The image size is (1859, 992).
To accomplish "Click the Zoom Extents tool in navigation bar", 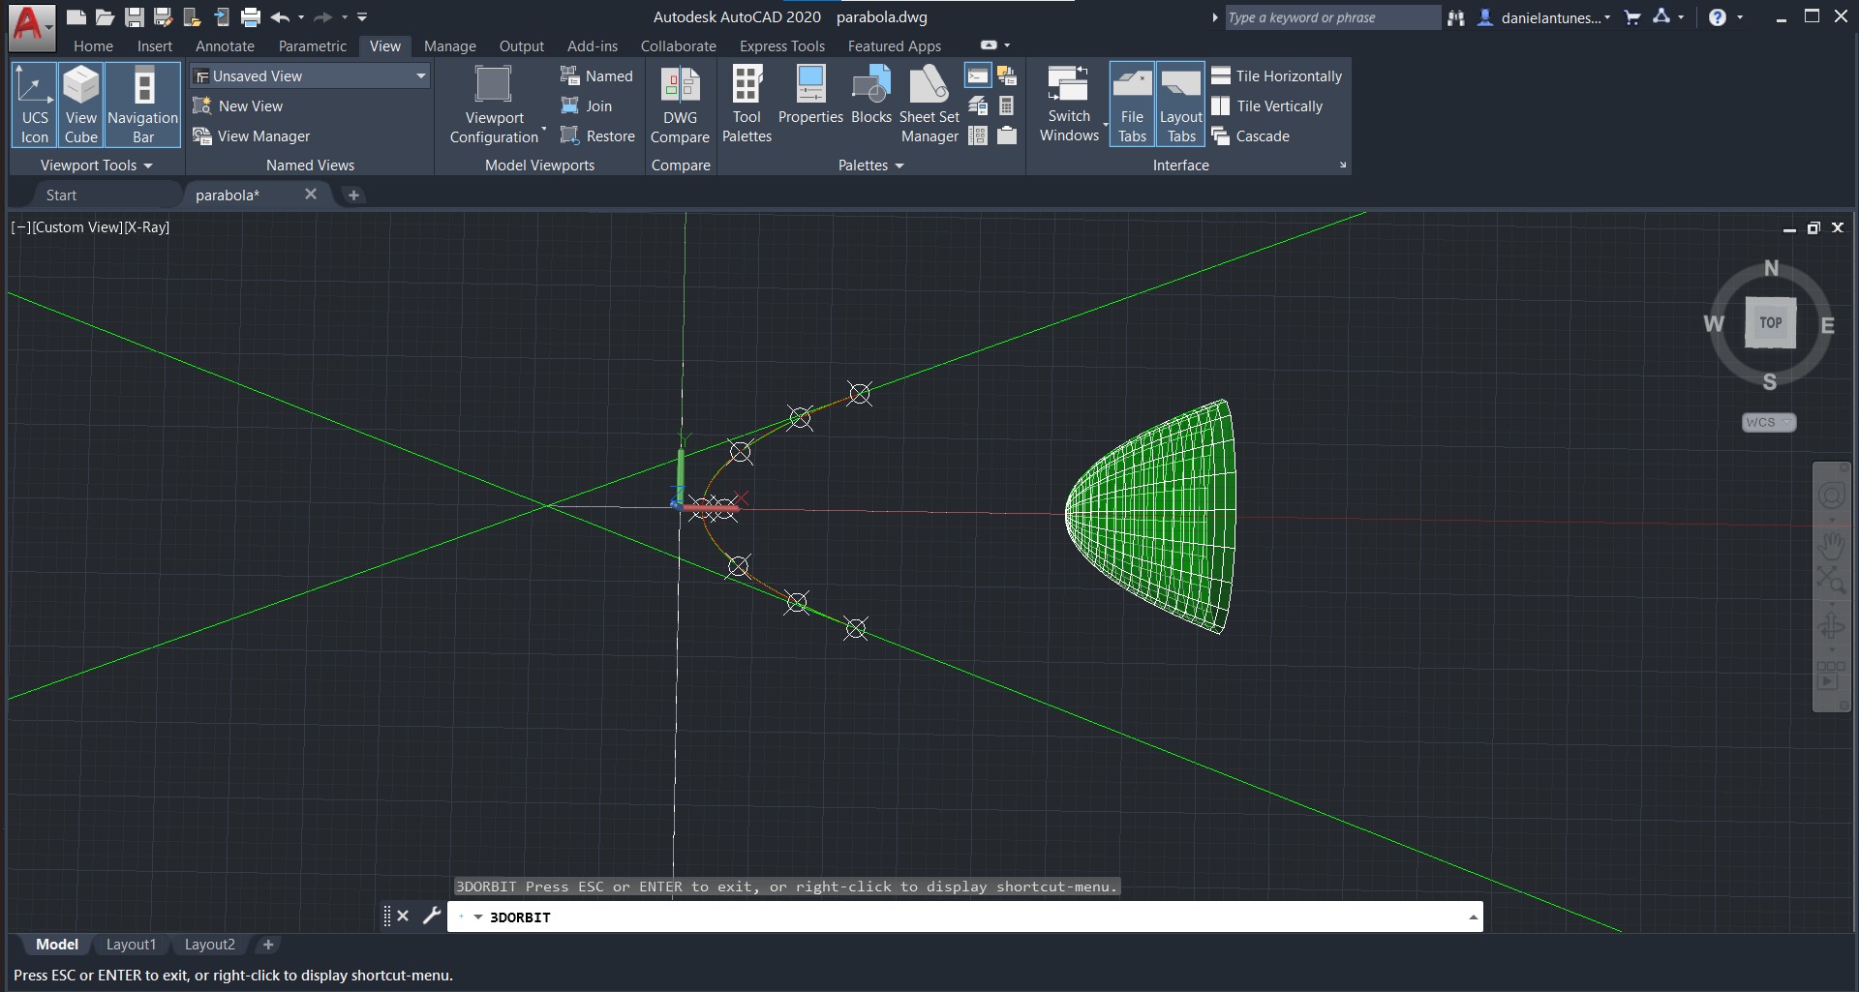I will (x=1831, y=581).
